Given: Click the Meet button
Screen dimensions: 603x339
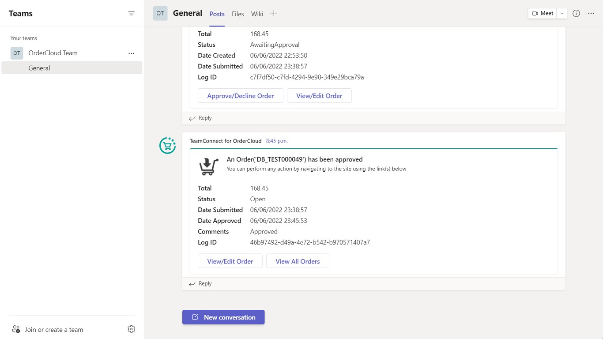Looking at the screenshot, I should 543,13.
